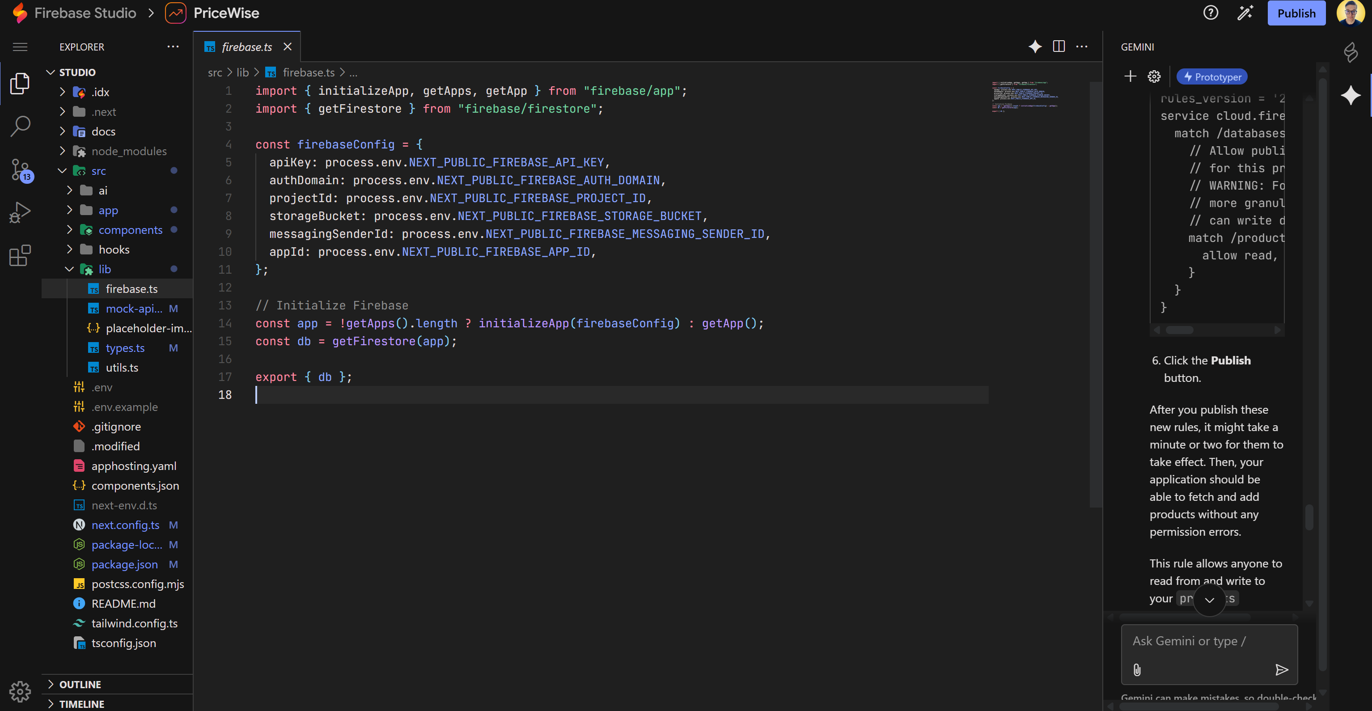Open the Run and Debug panel
This screenshot has width=1372, height=711.
[x=20, y=212]
